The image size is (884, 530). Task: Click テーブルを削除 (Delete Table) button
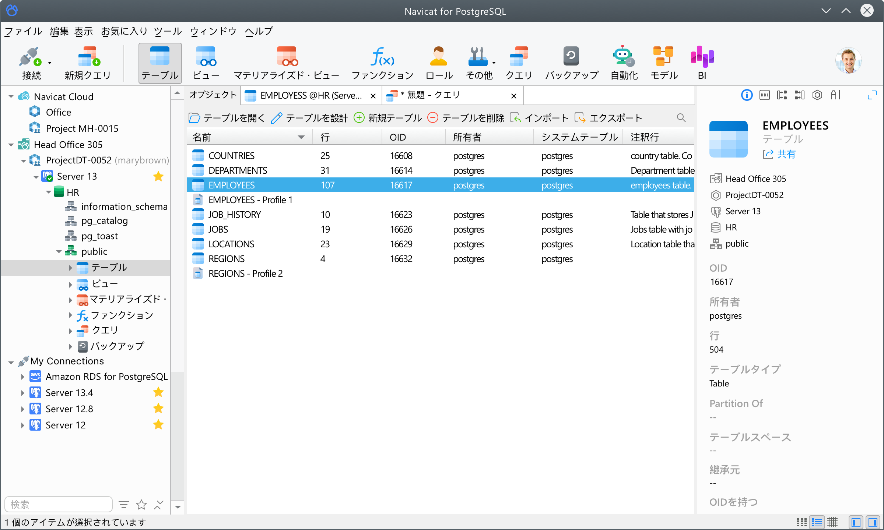coord(466,118)
